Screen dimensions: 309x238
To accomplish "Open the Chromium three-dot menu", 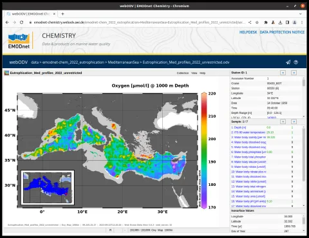I will click(302, 23).
